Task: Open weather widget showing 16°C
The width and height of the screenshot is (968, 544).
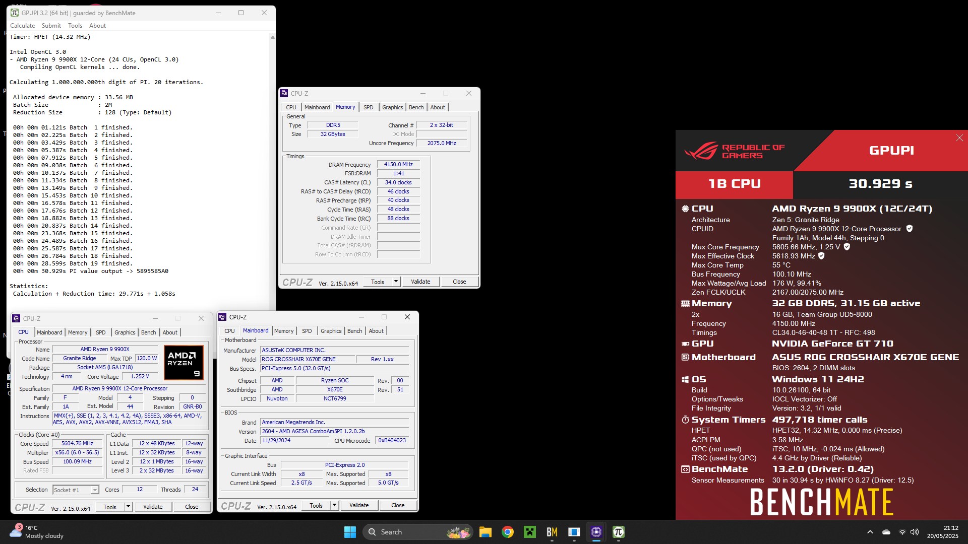Action: (x=36, y=532)
